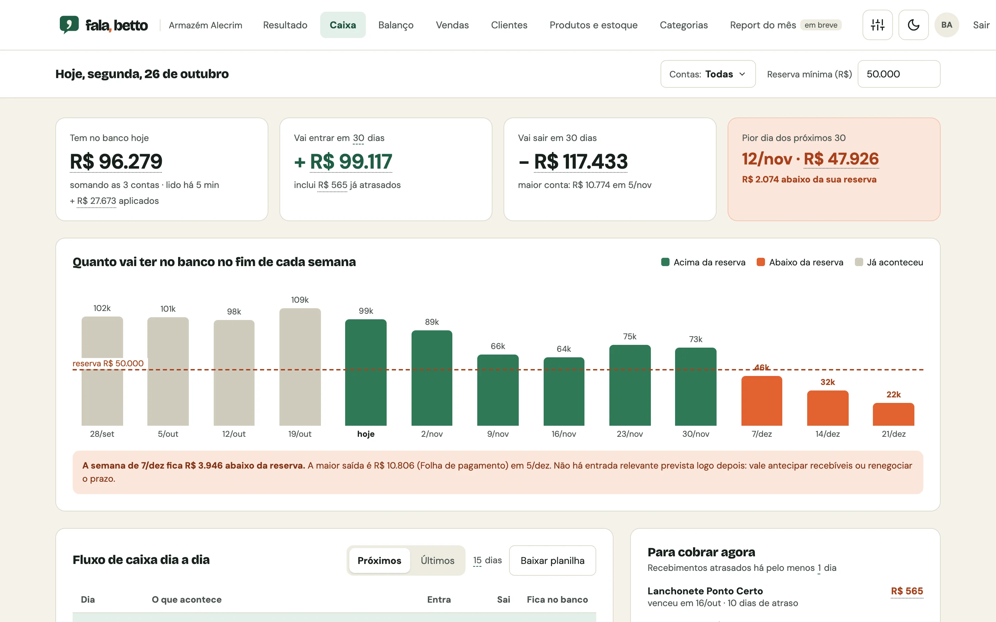Click the Sair link
The width and height of the screenshot is (996, 622).
pyautogui.click(x=981, y=25)
